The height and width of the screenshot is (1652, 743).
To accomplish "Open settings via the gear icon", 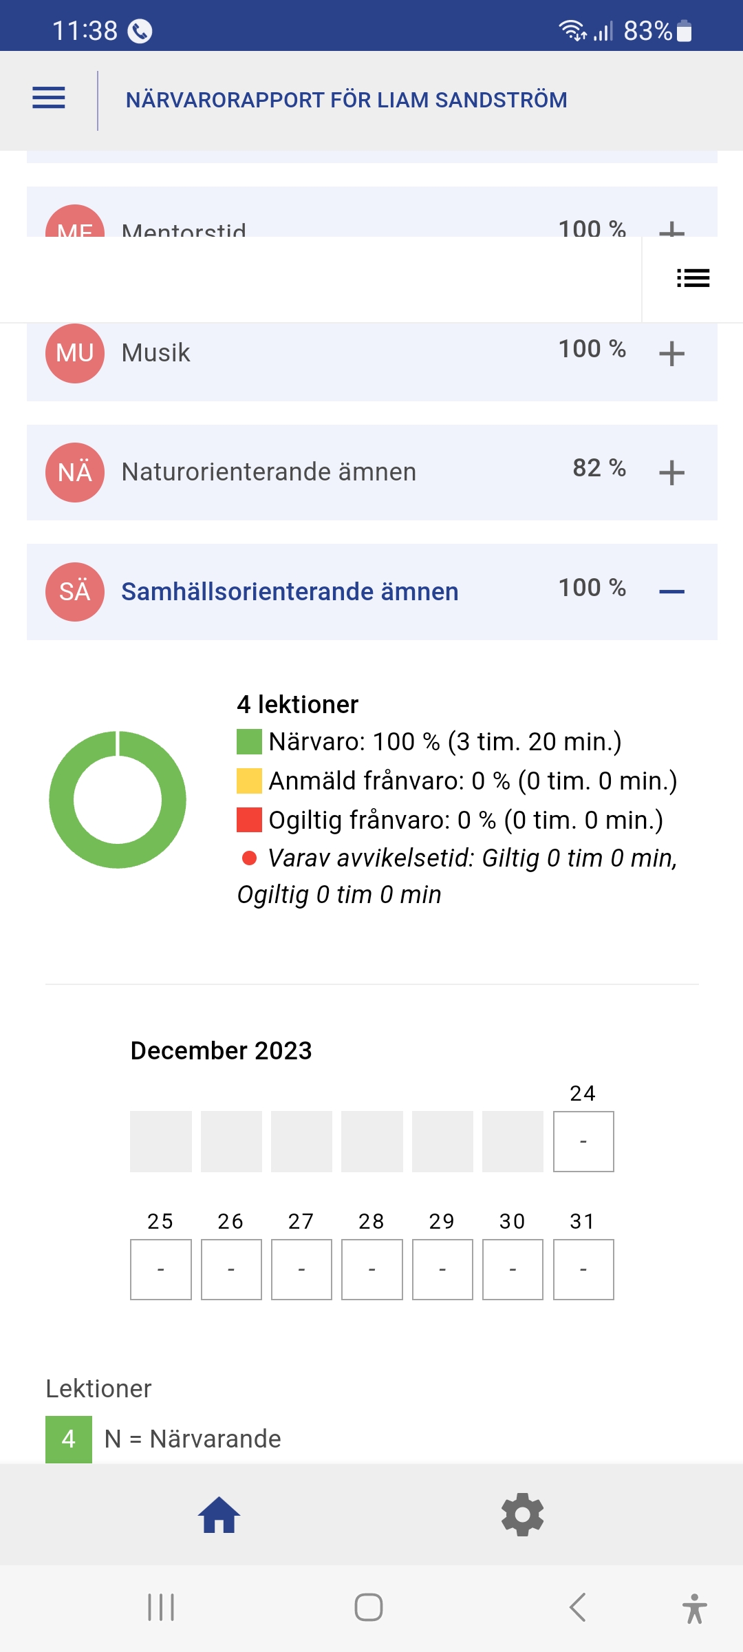I will click(523, 1515).
